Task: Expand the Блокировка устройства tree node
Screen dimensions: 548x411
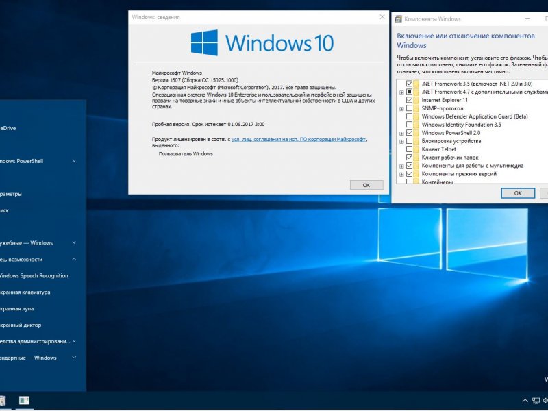Action: (401, 142)
